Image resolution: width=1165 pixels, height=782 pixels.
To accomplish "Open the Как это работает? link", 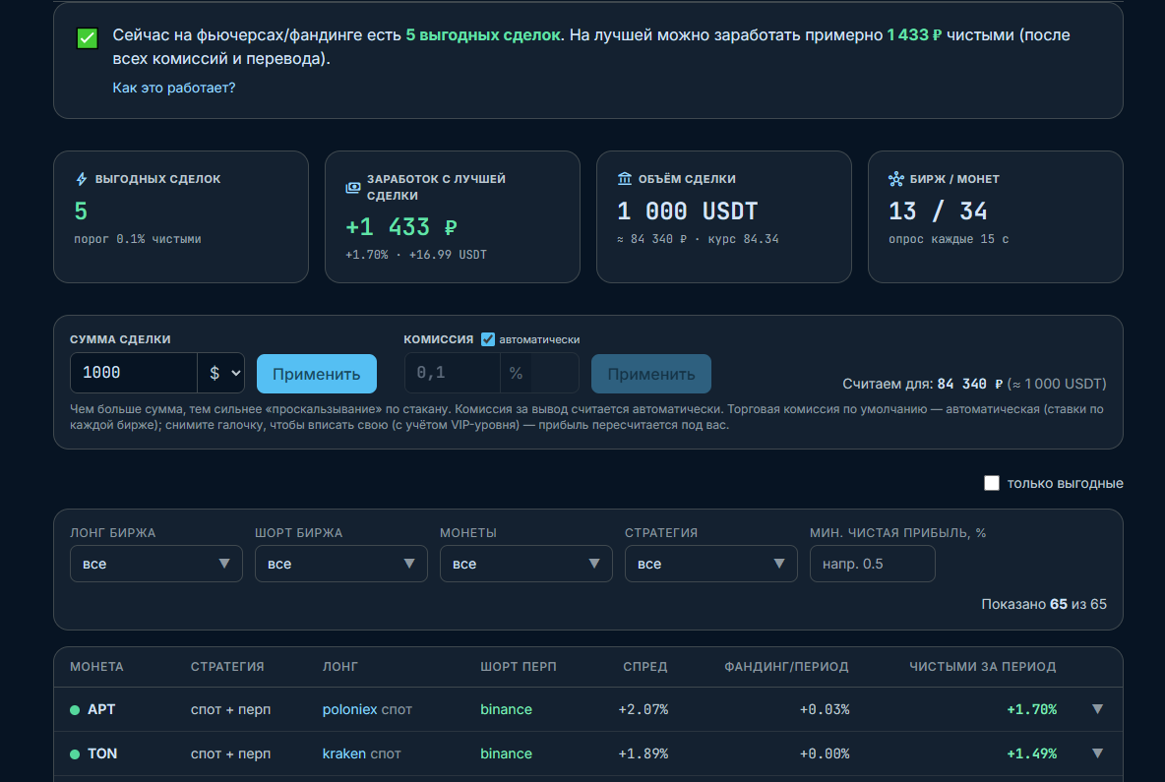I will pyautogui.click(x=174, y=88).
